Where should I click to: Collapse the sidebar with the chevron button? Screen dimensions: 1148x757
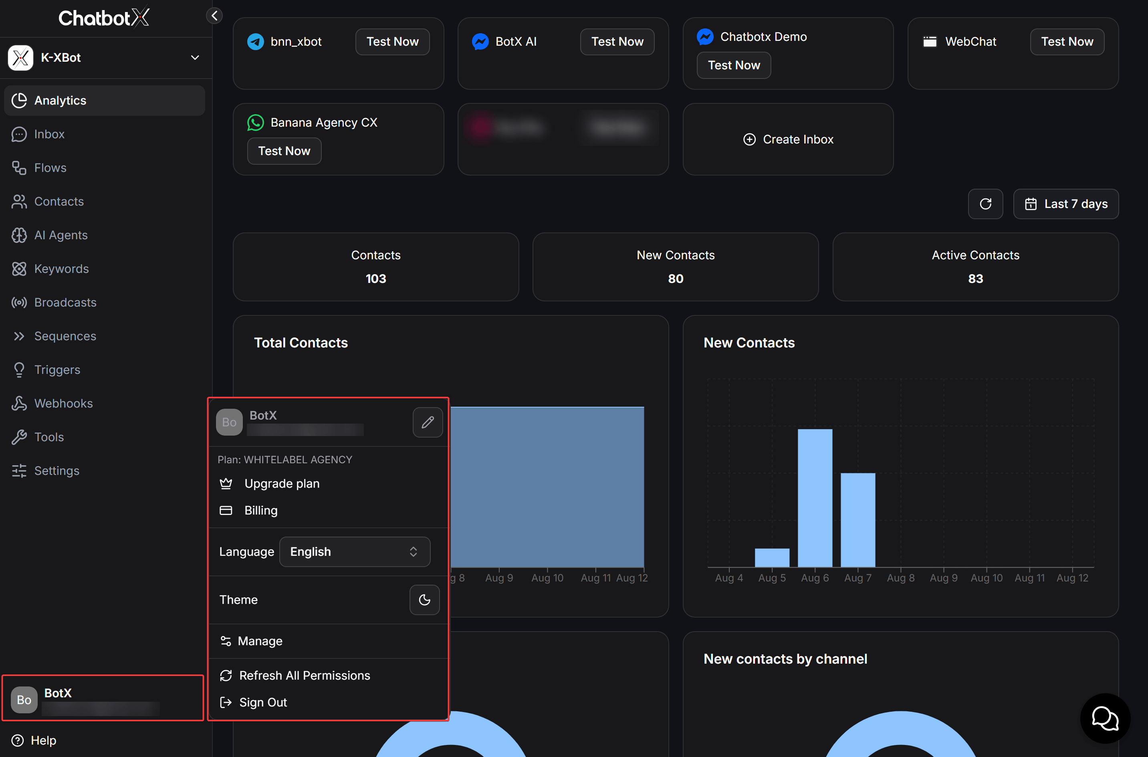[214, 16]
